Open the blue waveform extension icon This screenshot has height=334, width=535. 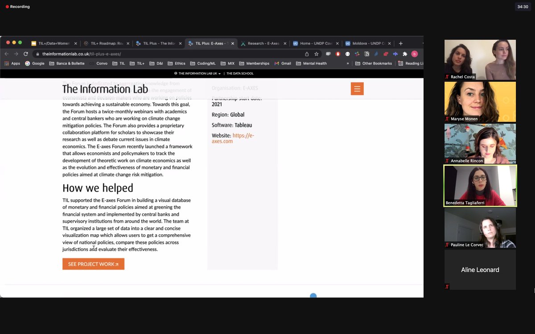tap(395, 54)
